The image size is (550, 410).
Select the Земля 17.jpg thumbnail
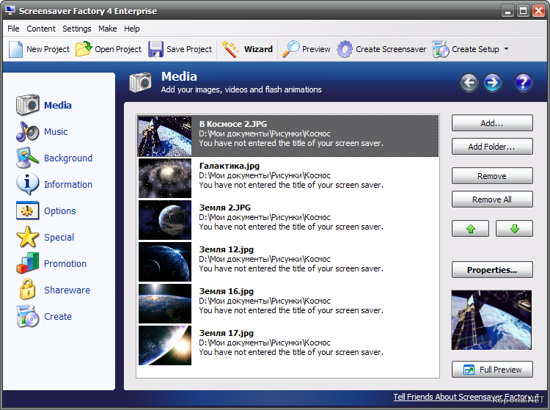tap(165, 345)
